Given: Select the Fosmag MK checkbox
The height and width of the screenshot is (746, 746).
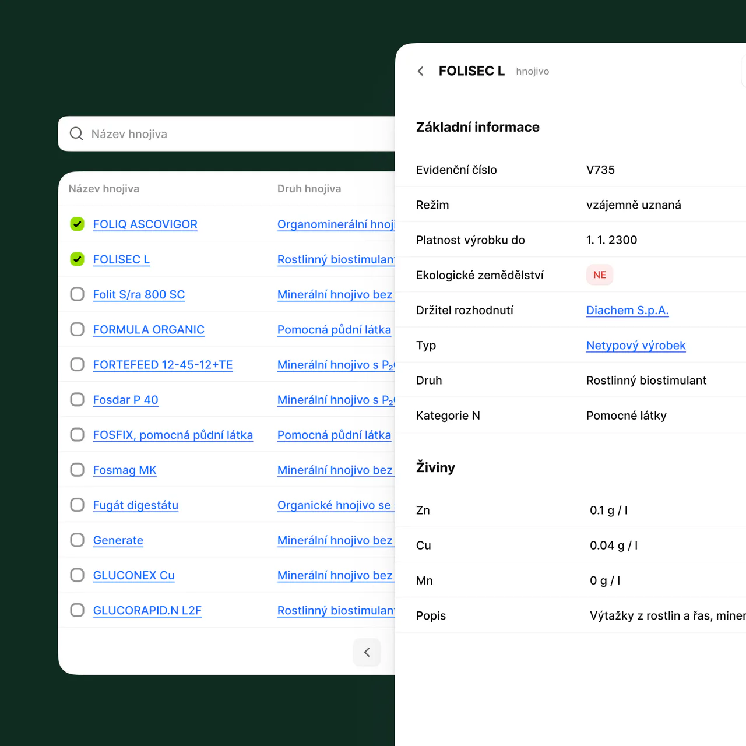Looking at the screenshot, I should pos(77,470).
